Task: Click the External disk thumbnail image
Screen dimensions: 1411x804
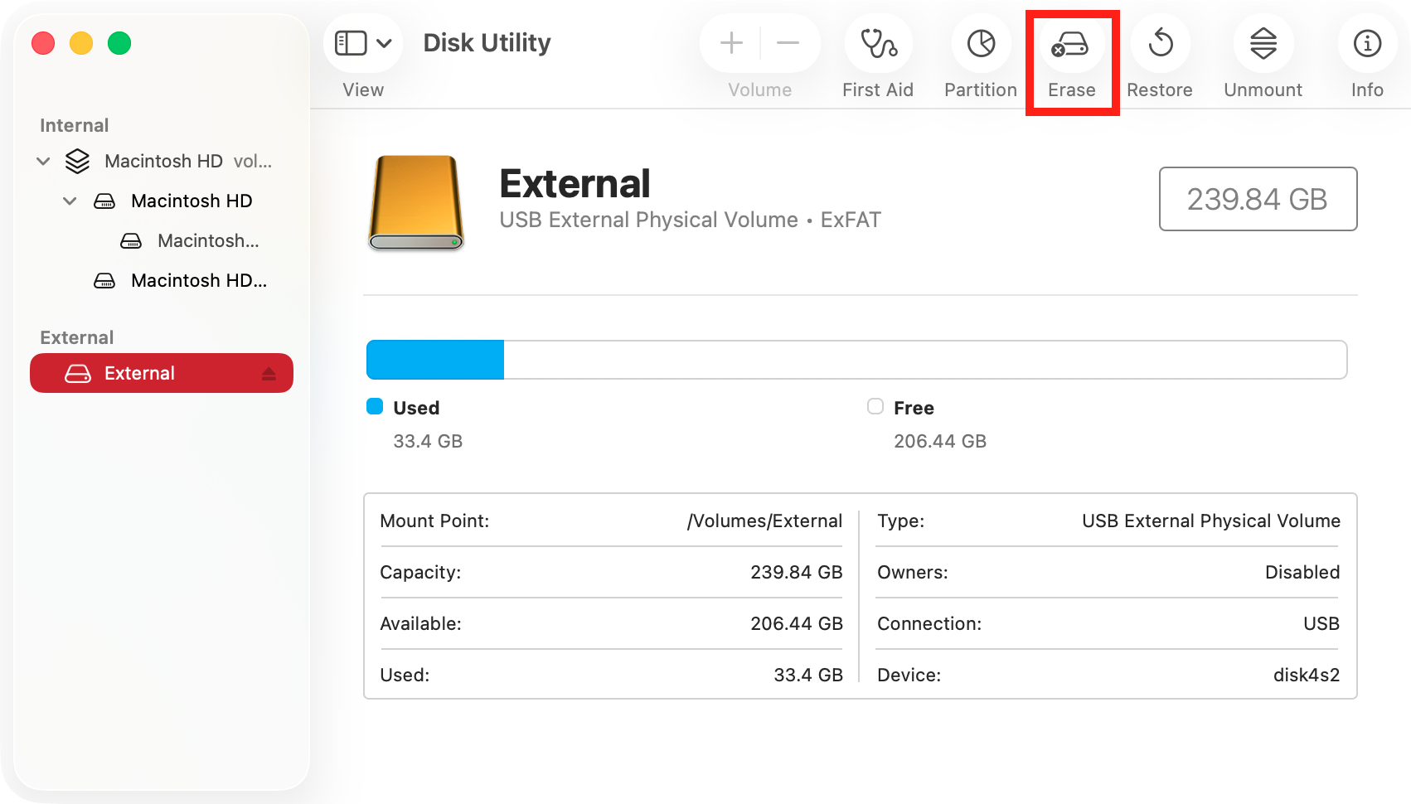Action: [x=416, y=202]
